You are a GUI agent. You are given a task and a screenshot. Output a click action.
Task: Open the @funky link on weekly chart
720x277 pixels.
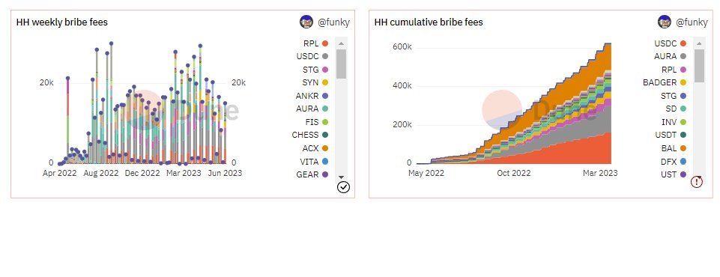coord(334,22)
